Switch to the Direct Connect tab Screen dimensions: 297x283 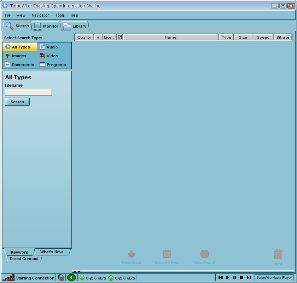[x=24, y=259]
